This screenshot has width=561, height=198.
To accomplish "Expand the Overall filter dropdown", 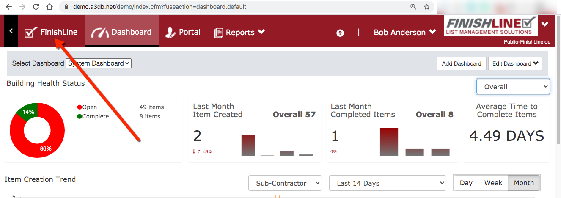I will [x=513, y=87].
